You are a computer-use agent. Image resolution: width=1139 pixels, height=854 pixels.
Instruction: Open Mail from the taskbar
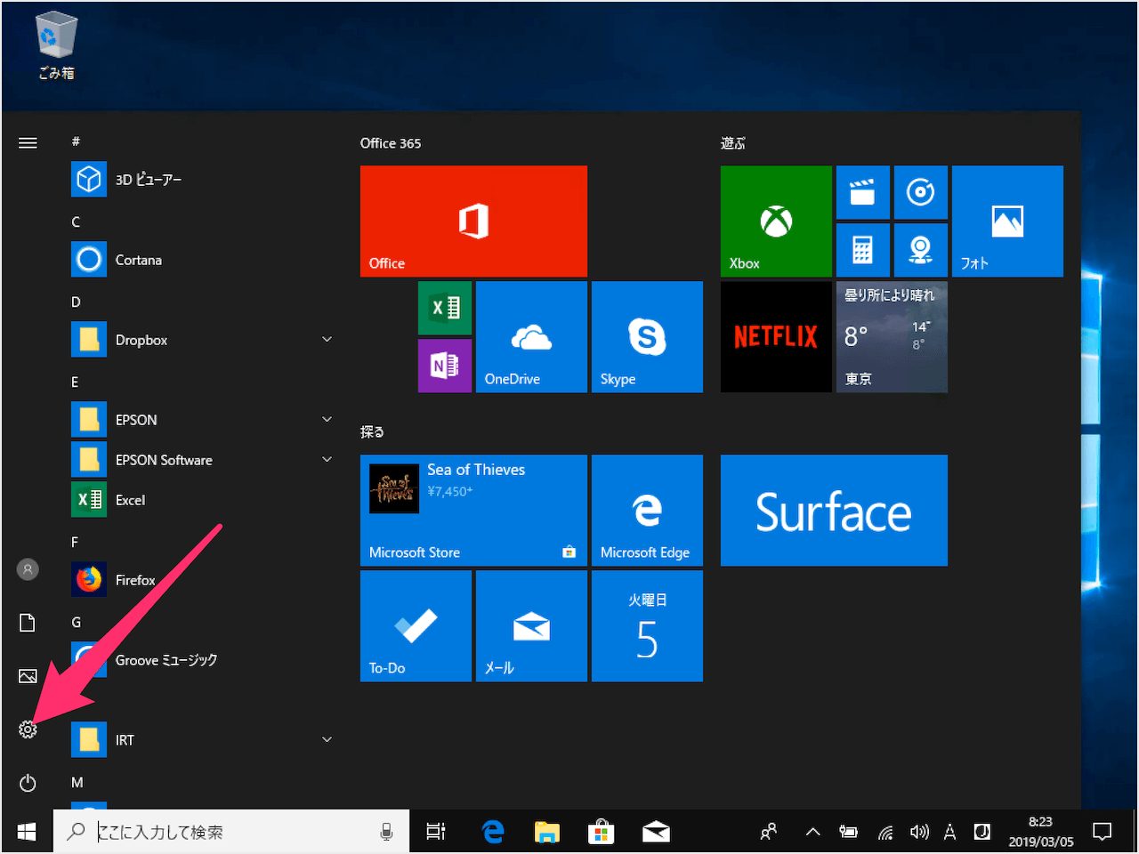(x=656, y=832)
